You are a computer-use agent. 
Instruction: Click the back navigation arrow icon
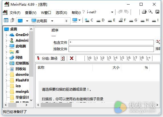(x=120, y=12)
